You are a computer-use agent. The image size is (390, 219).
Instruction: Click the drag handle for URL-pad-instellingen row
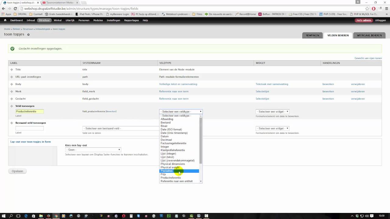tap(12, 77)
